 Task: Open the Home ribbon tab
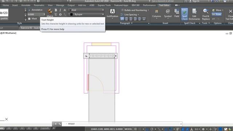tap(6, 5)
